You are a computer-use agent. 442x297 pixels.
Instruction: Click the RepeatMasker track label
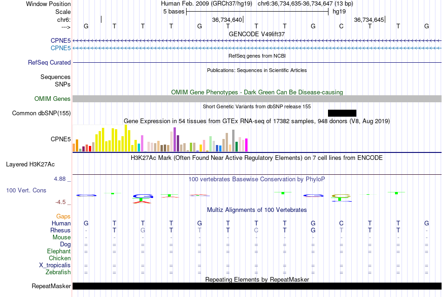click(51, 286)
